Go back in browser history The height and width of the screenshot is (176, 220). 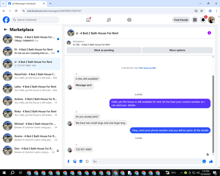click(x=4, y=11)
